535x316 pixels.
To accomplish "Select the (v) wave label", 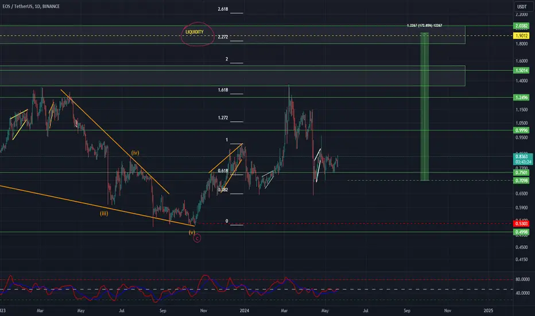I will coord(192,232).
